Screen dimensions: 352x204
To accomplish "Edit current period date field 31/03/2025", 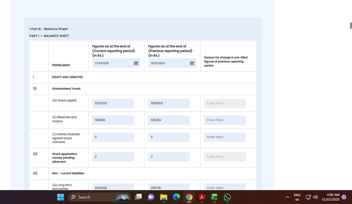I will [x=116, y=63].
